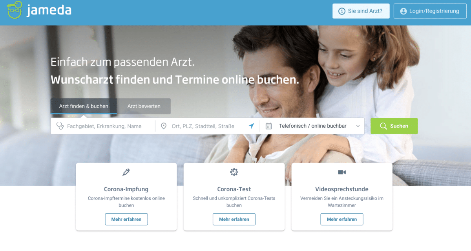
Task: Click the map pin icon in location field
Action: (164, 126)
